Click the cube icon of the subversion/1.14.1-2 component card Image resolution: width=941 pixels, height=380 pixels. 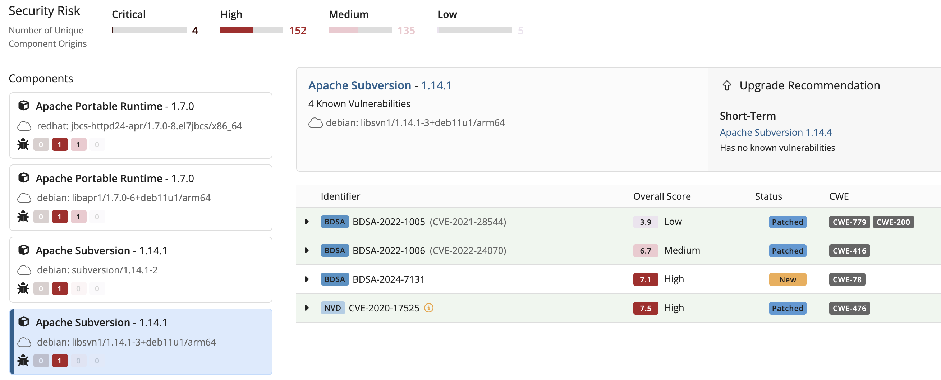coord(24,250)
